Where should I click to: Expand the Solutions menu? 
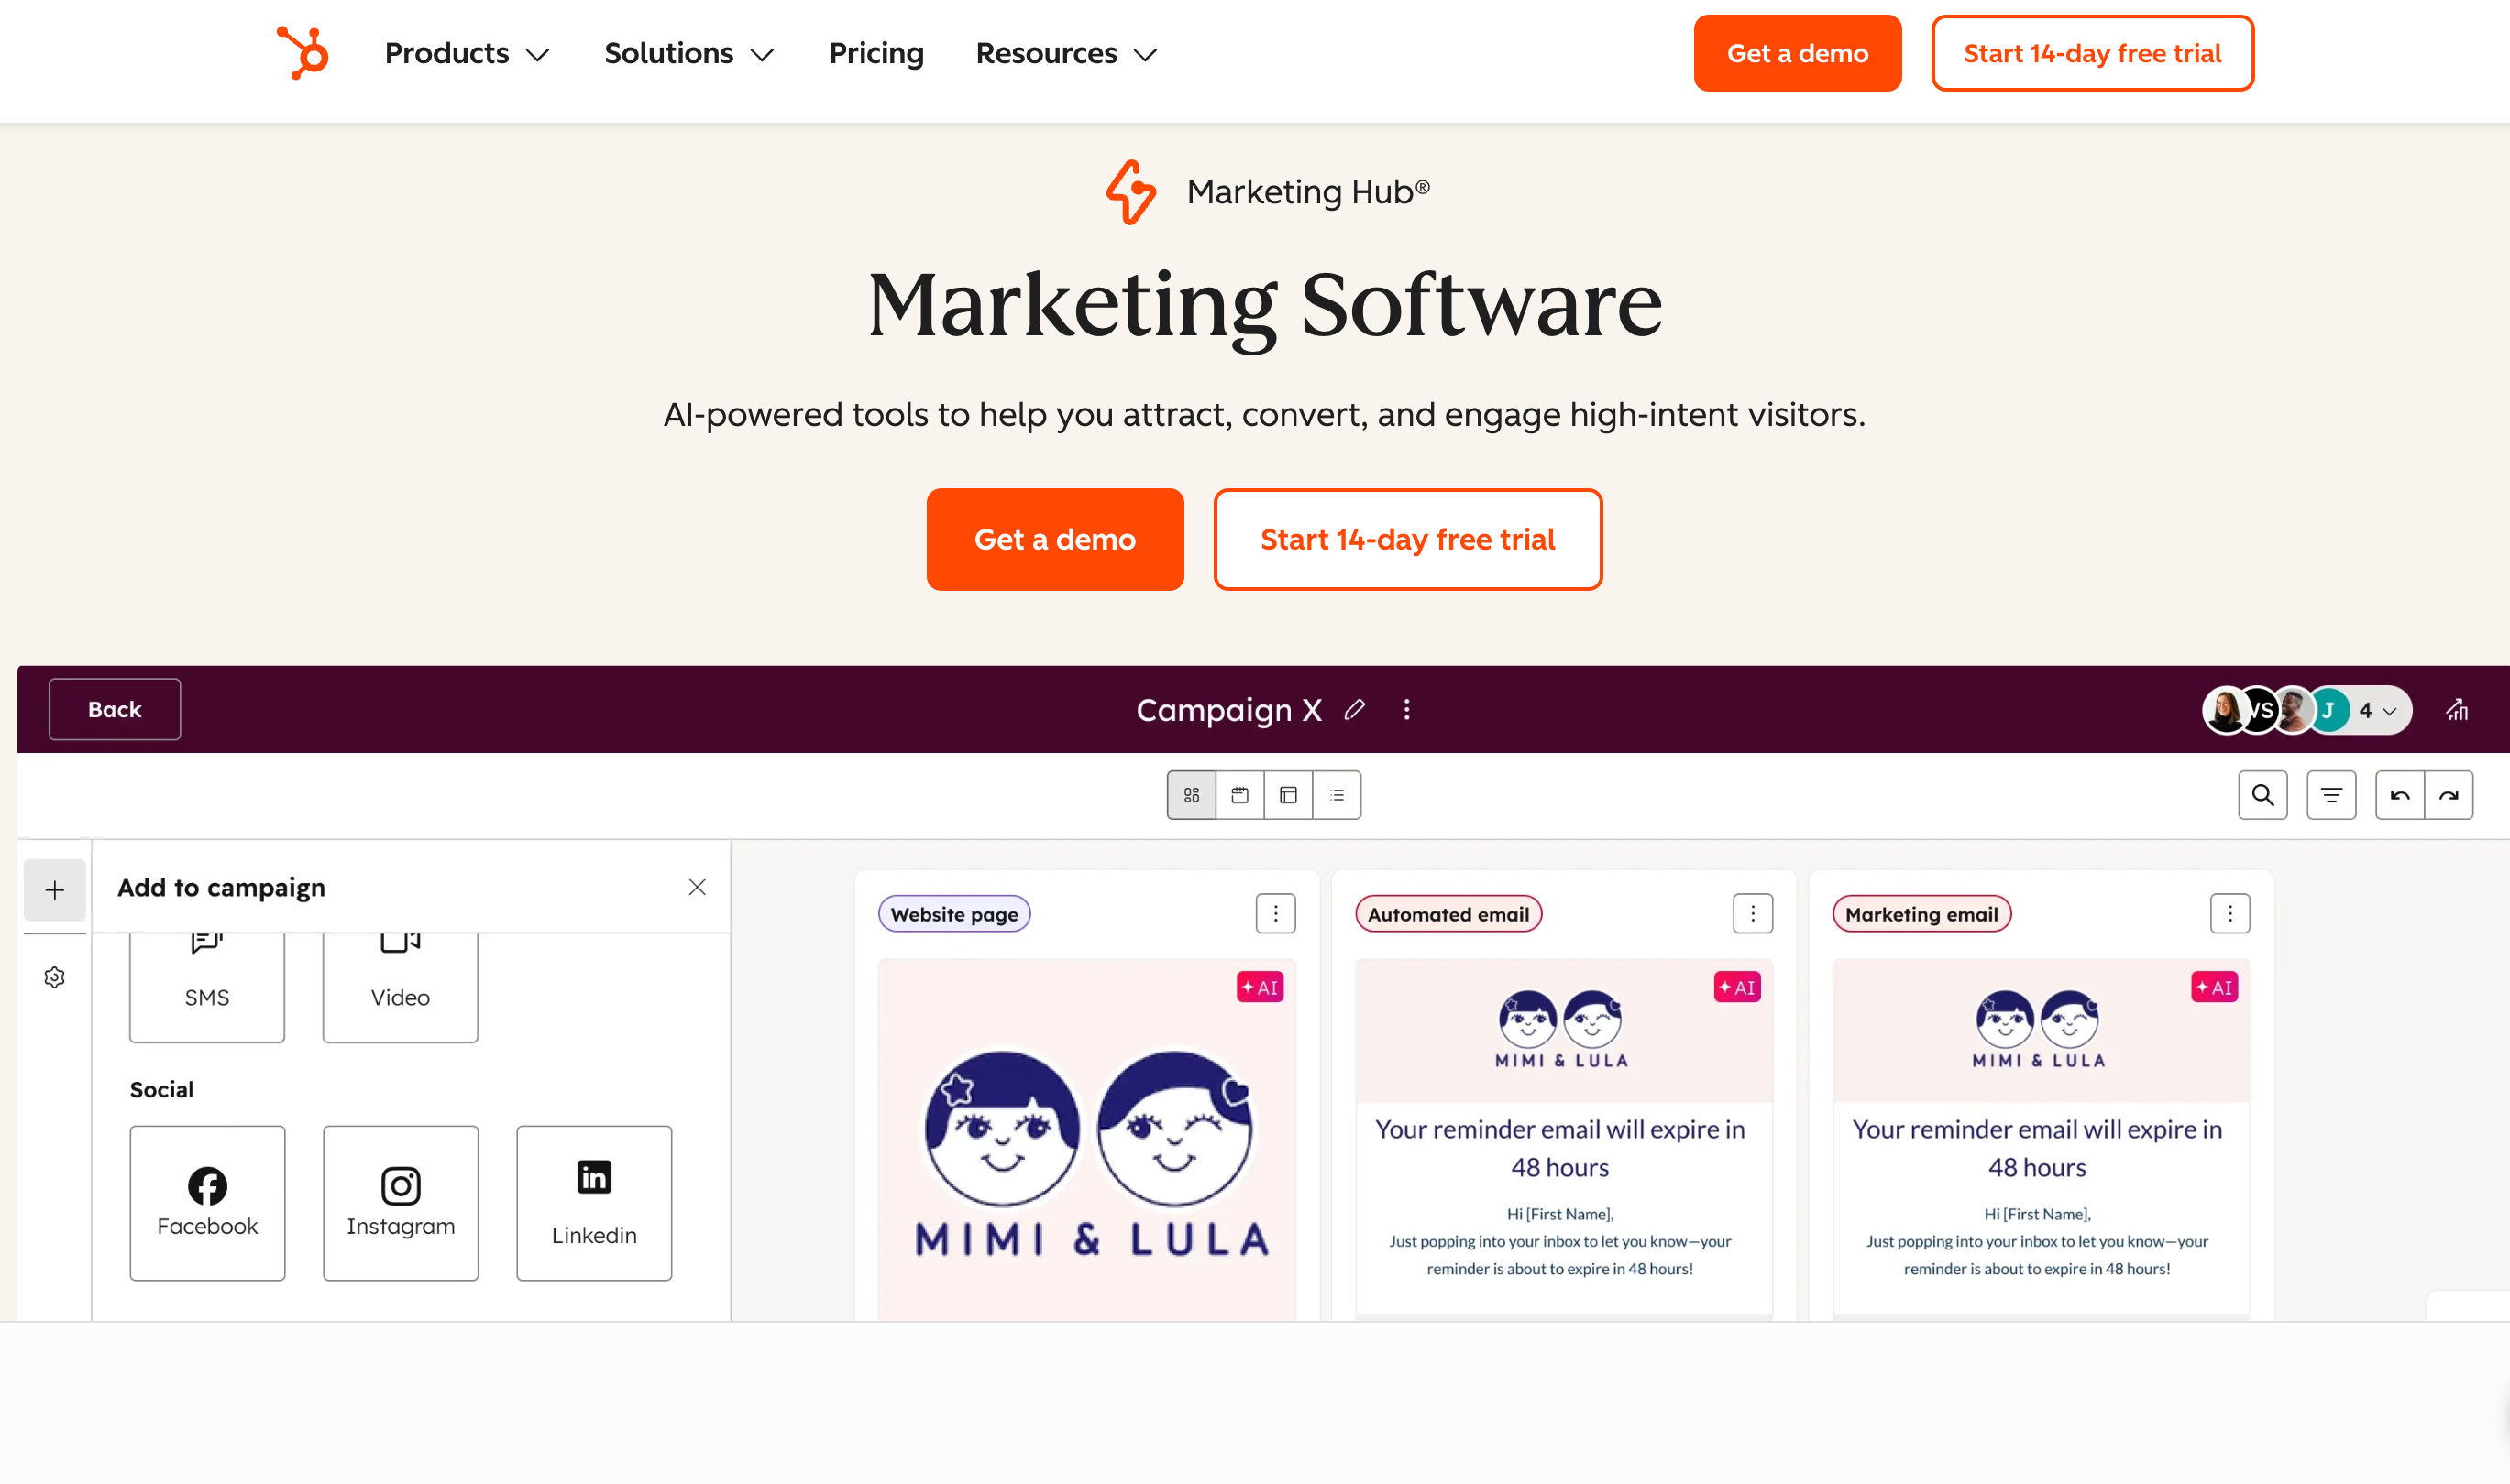tap(689, 53)
